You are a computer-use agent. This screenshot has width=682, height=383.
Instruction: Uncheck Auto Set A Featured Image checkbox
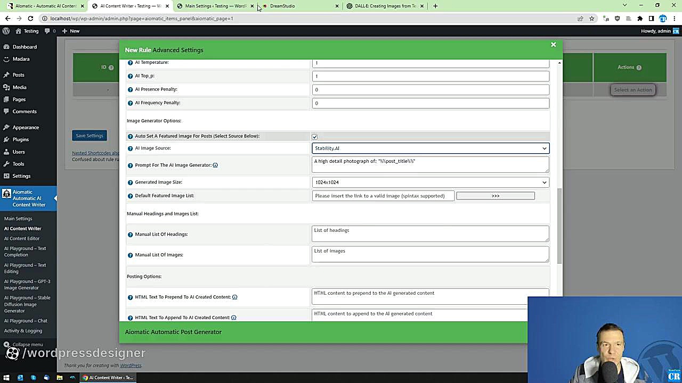tap(314, 137)
